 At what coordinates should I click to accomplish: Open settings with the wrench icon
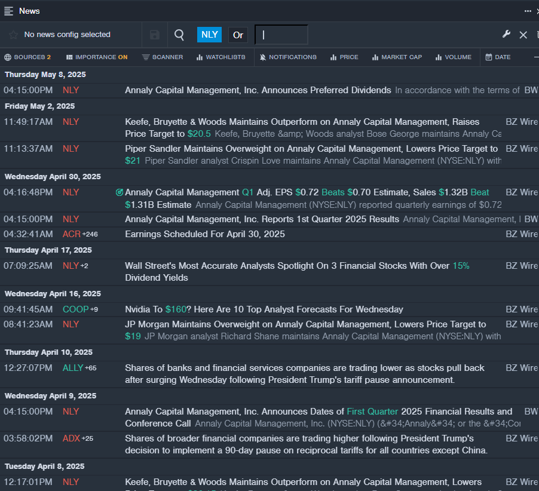(x=506, y=34)
